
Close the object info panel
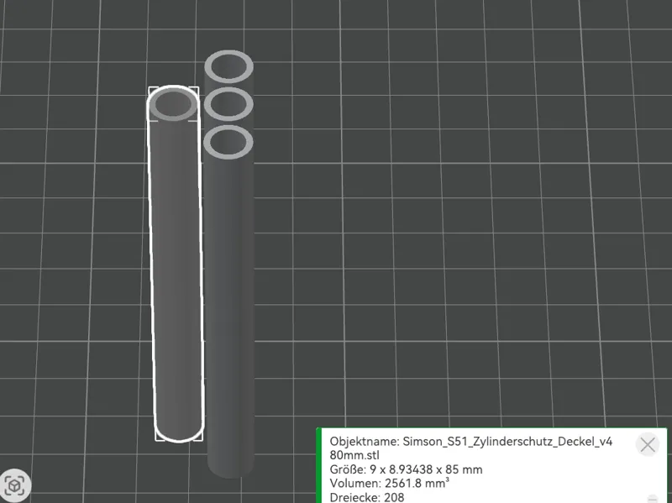click(648, 445)
